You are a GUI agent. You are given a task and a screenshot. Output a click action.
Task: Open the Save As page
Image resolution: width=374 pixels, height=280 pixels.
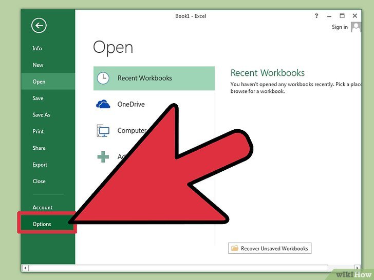(x=41, y=115)
